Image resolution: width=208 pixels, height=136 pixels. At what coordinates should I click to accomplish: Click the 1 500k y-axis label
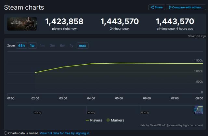tap(199, 60)
